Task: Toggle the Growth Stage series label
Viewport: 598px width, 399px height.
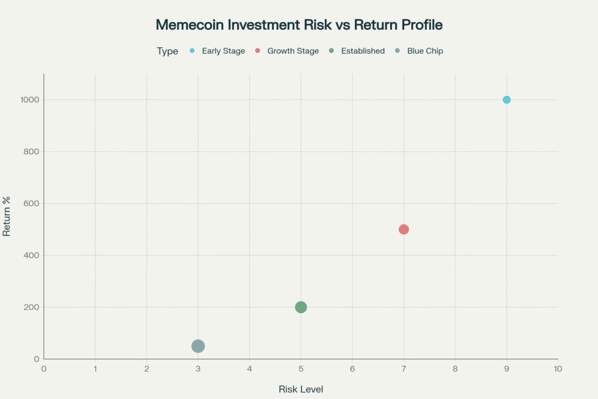Action: coord(293,51)
